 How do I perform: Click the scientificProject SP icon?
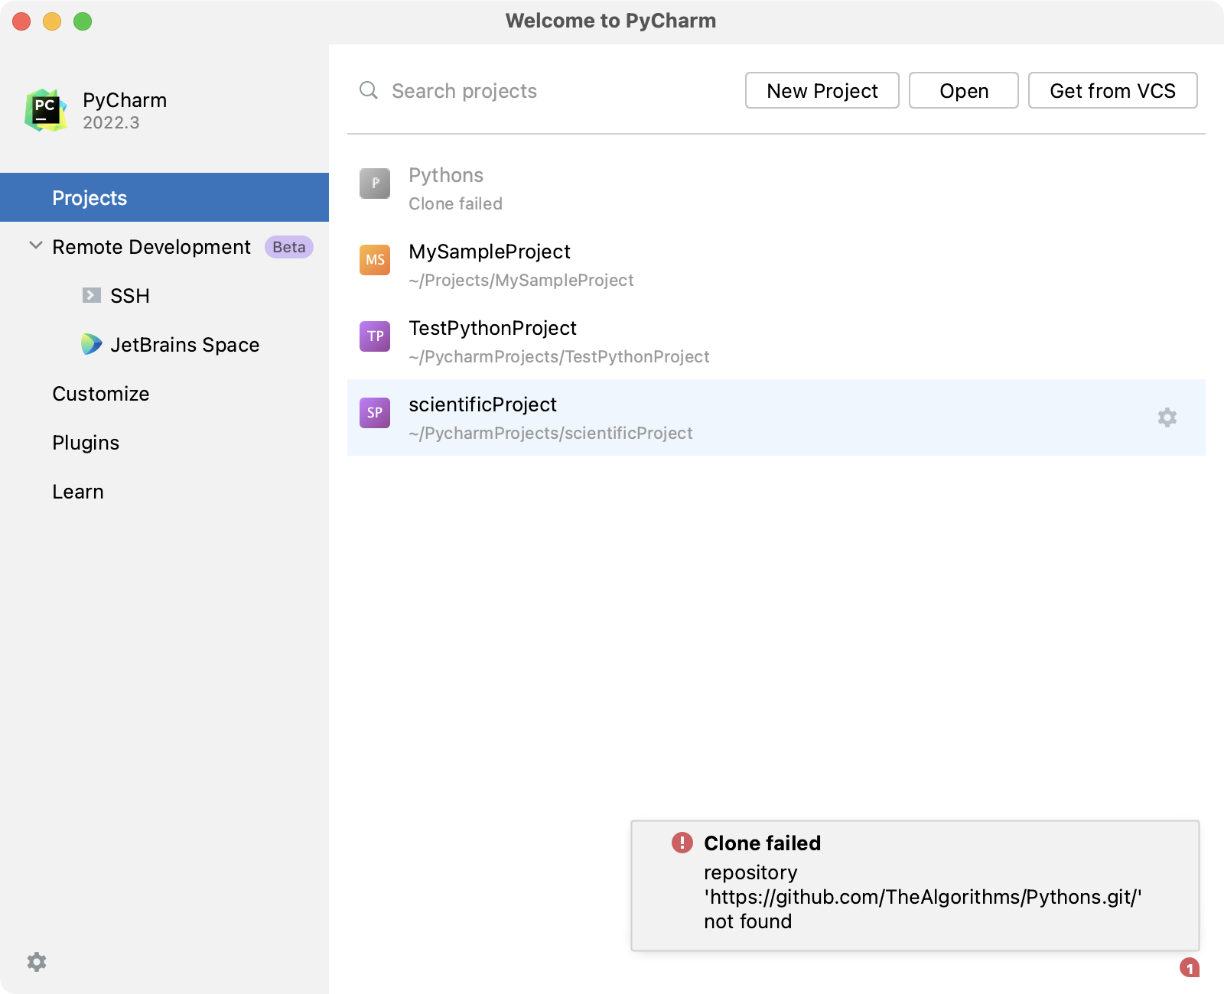tap(374, 413)
